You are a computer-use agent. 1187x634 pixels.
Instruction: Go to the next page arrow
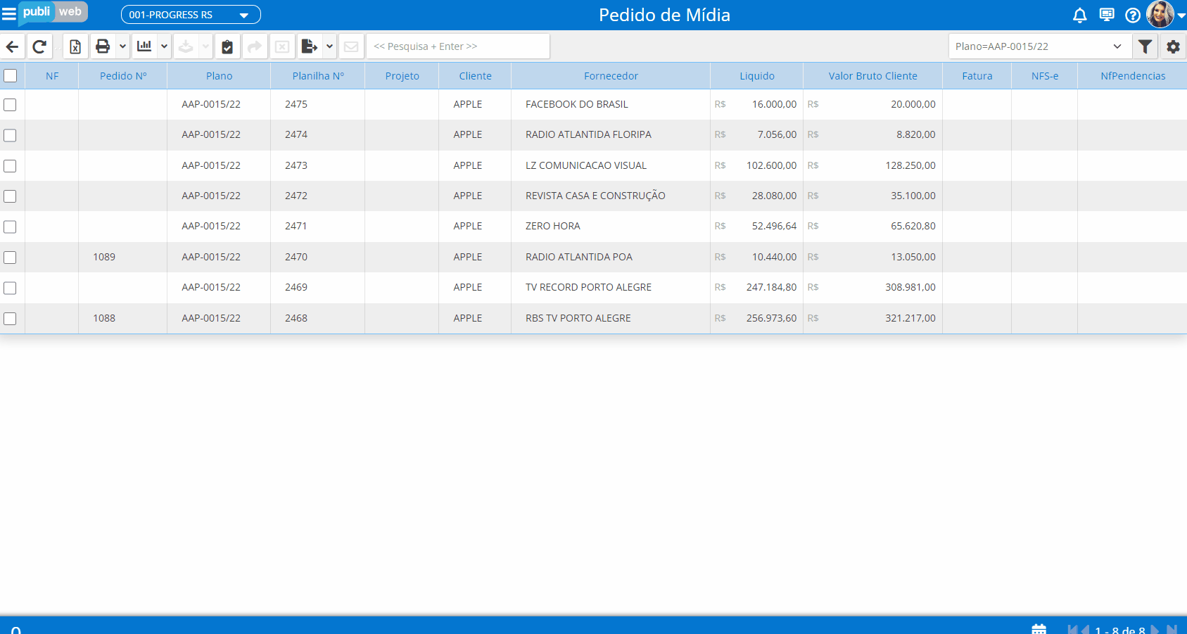(1155, 630)
